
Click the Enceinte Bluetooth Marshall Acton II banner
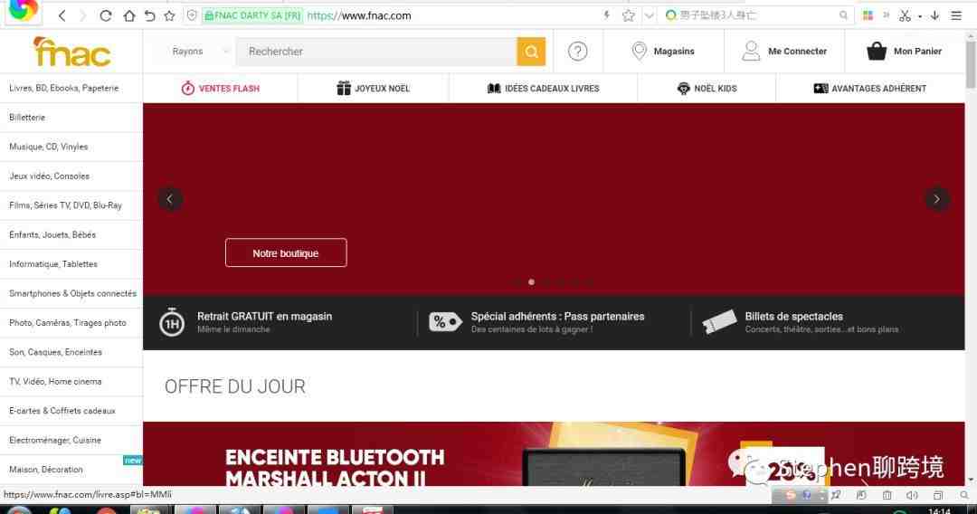tap(554, 453)
